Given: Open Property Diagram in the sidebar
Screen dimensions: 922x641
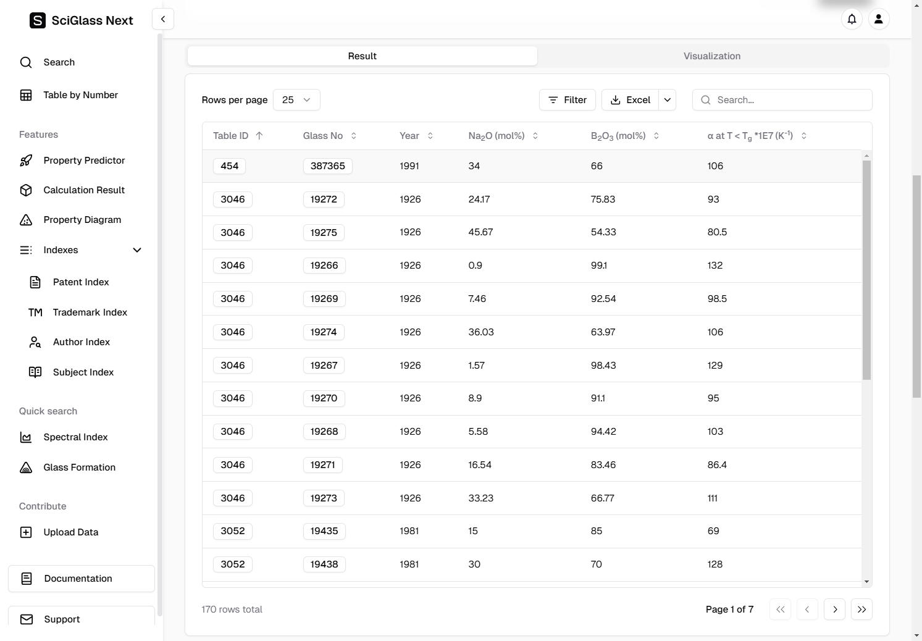Looking at the screenshot, I should (82, 220).
